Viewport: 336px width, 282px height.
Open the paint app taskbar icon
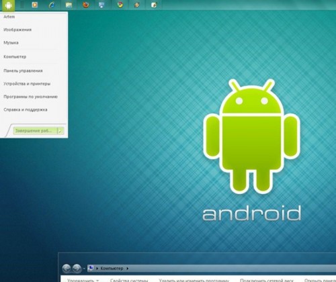(x=154, y=5)
